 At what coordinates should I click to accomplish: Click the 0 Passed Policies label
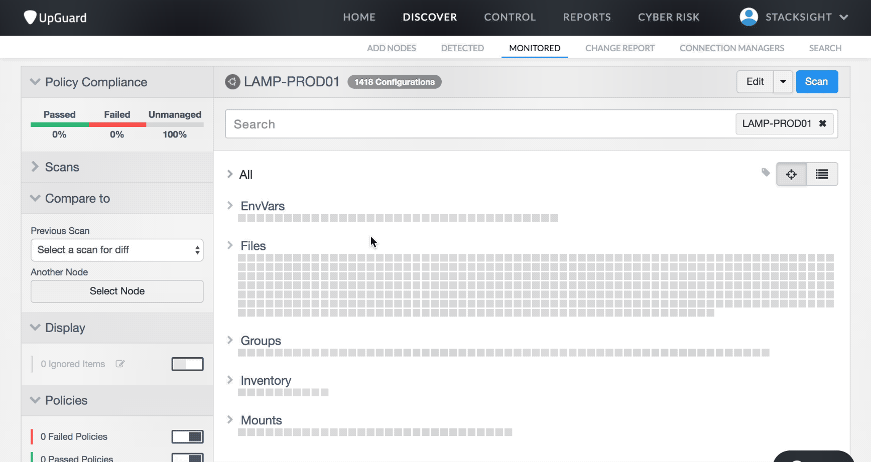click(x=77, y=458)
